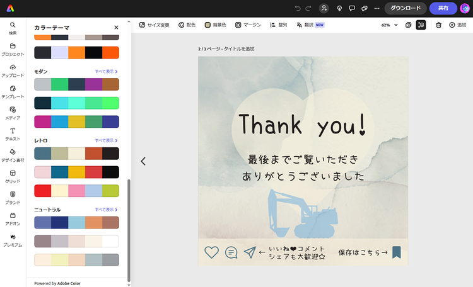Open サイズ変更 (Resize) in the toolbar
Image resolution: width=473 pixels, height=287 pixels.
(155, 25)
